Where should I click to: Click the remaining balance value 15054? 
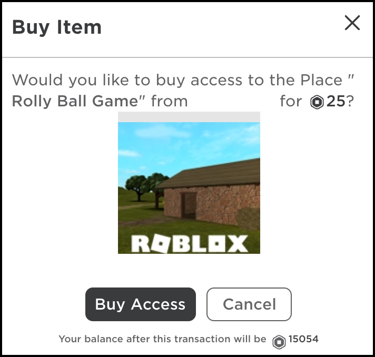(x=303, y=339)
